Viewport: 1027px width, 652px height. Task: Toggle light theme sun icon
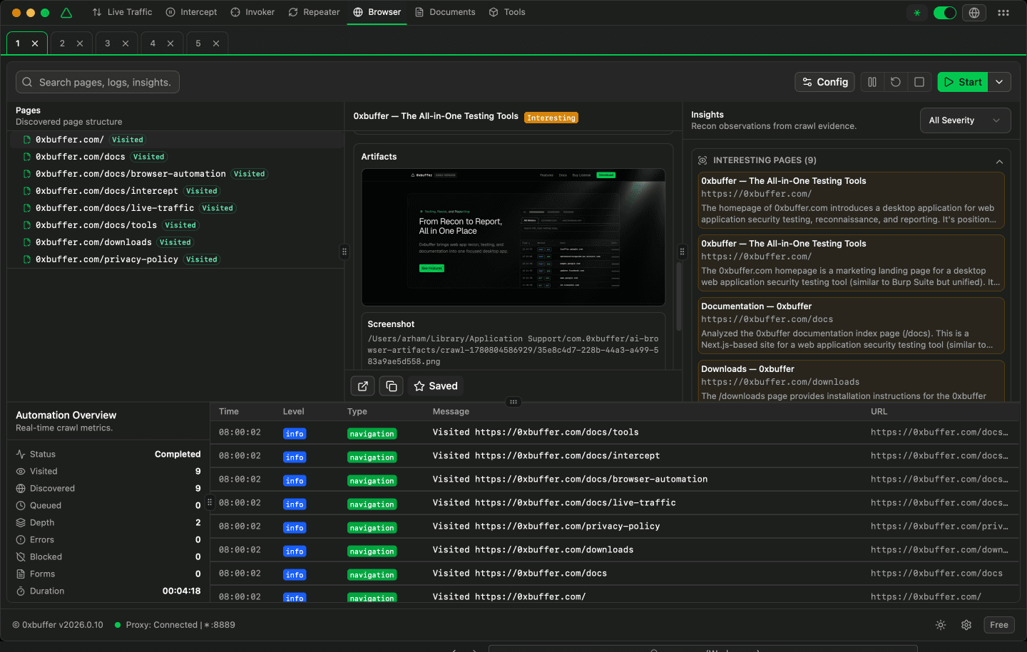(941, 625)
